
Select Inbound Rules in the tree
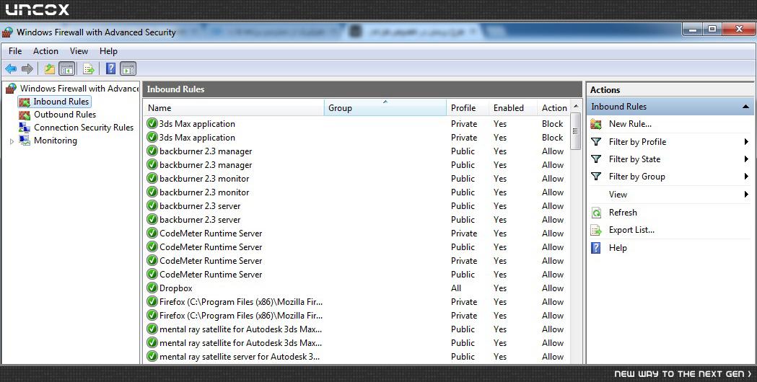tap(61, 102)
